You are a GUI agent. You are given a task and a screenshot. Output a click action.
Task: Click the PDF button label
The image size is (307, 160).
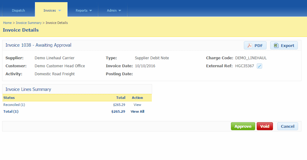coord(259,45)
